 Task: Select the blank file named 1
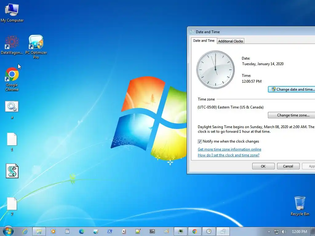[x=12, y=142]
